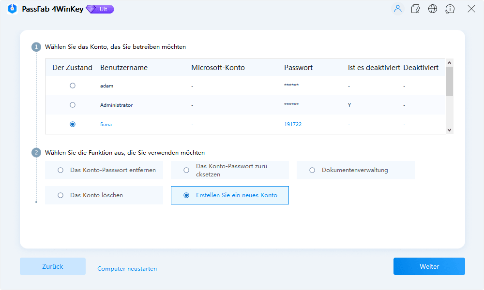Viewport: 484px width, 290px height.
Task: Open the feedback form icon
Action: [x=415, y=9]
